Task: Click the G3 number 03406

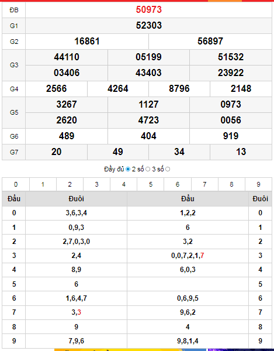Action: [x=67, y=73]
